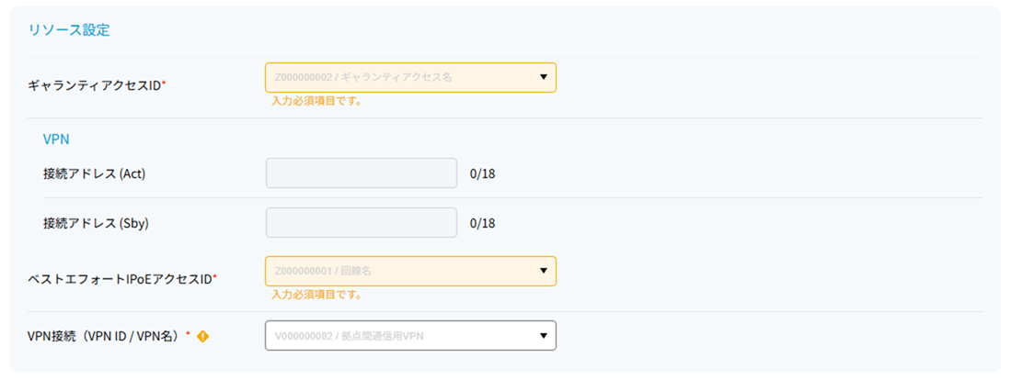Screen dimensions: 1011x380
Task: Click the 0/18 counter beside 接続アドレス (Sby)
Action: click(482, 223)
